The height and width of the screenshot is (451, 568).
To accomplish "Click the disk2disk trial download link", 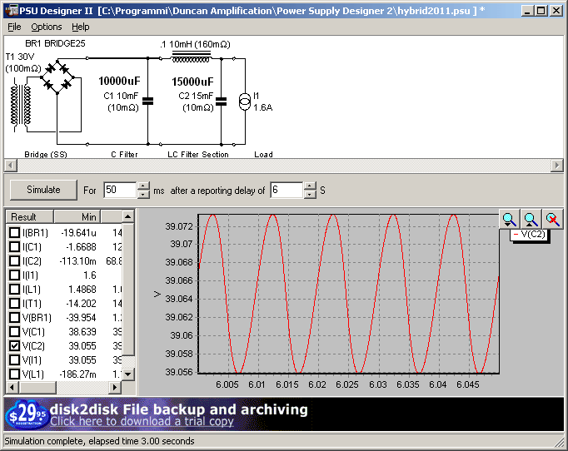I will coord(142,421).
